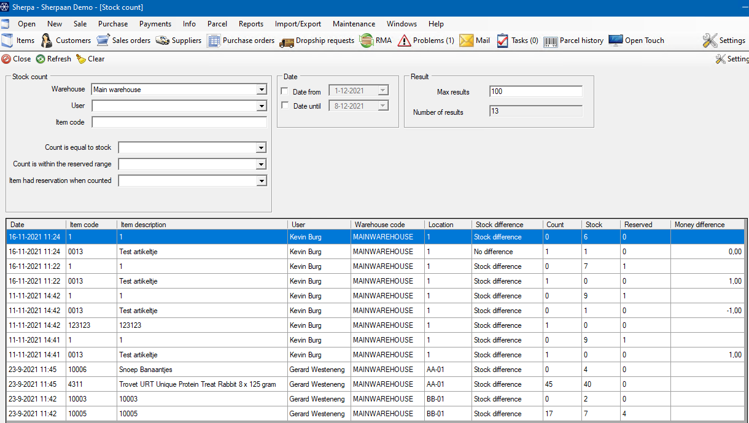The width and height of the screenshot is (749, 423).
Task: Click the Number of results field
Action: pyautogui.click(x=536, y=111)
